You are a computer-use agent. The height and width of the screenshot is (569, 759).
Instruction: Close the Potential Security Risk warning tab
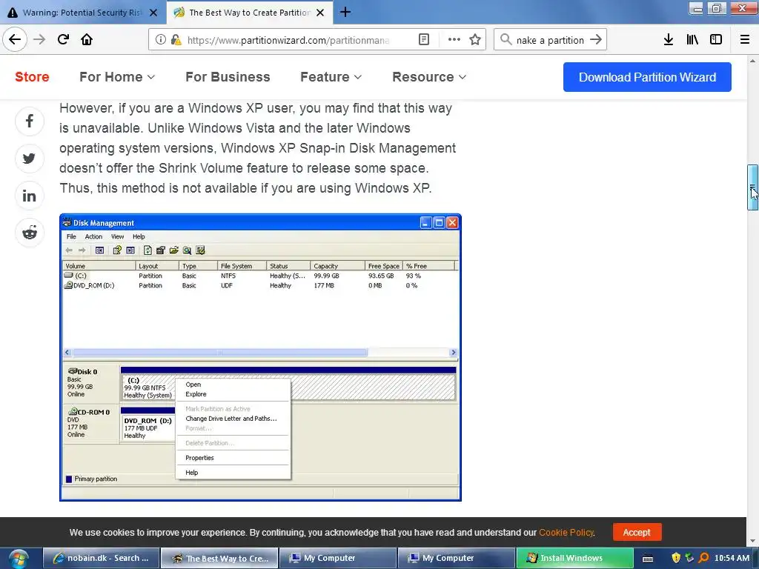pyautogui.click(x=153, y=13)
